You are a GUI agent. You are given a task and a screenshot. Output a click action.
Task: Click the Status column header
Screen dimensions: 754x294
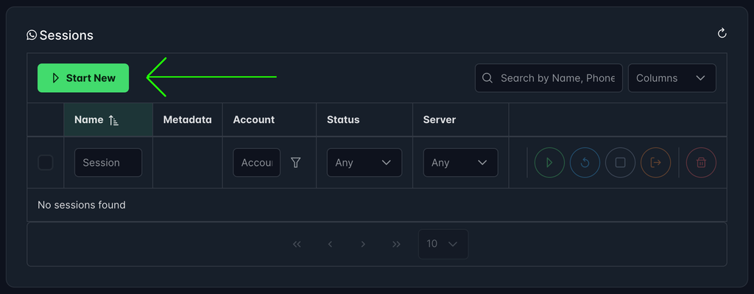[364, 120]
